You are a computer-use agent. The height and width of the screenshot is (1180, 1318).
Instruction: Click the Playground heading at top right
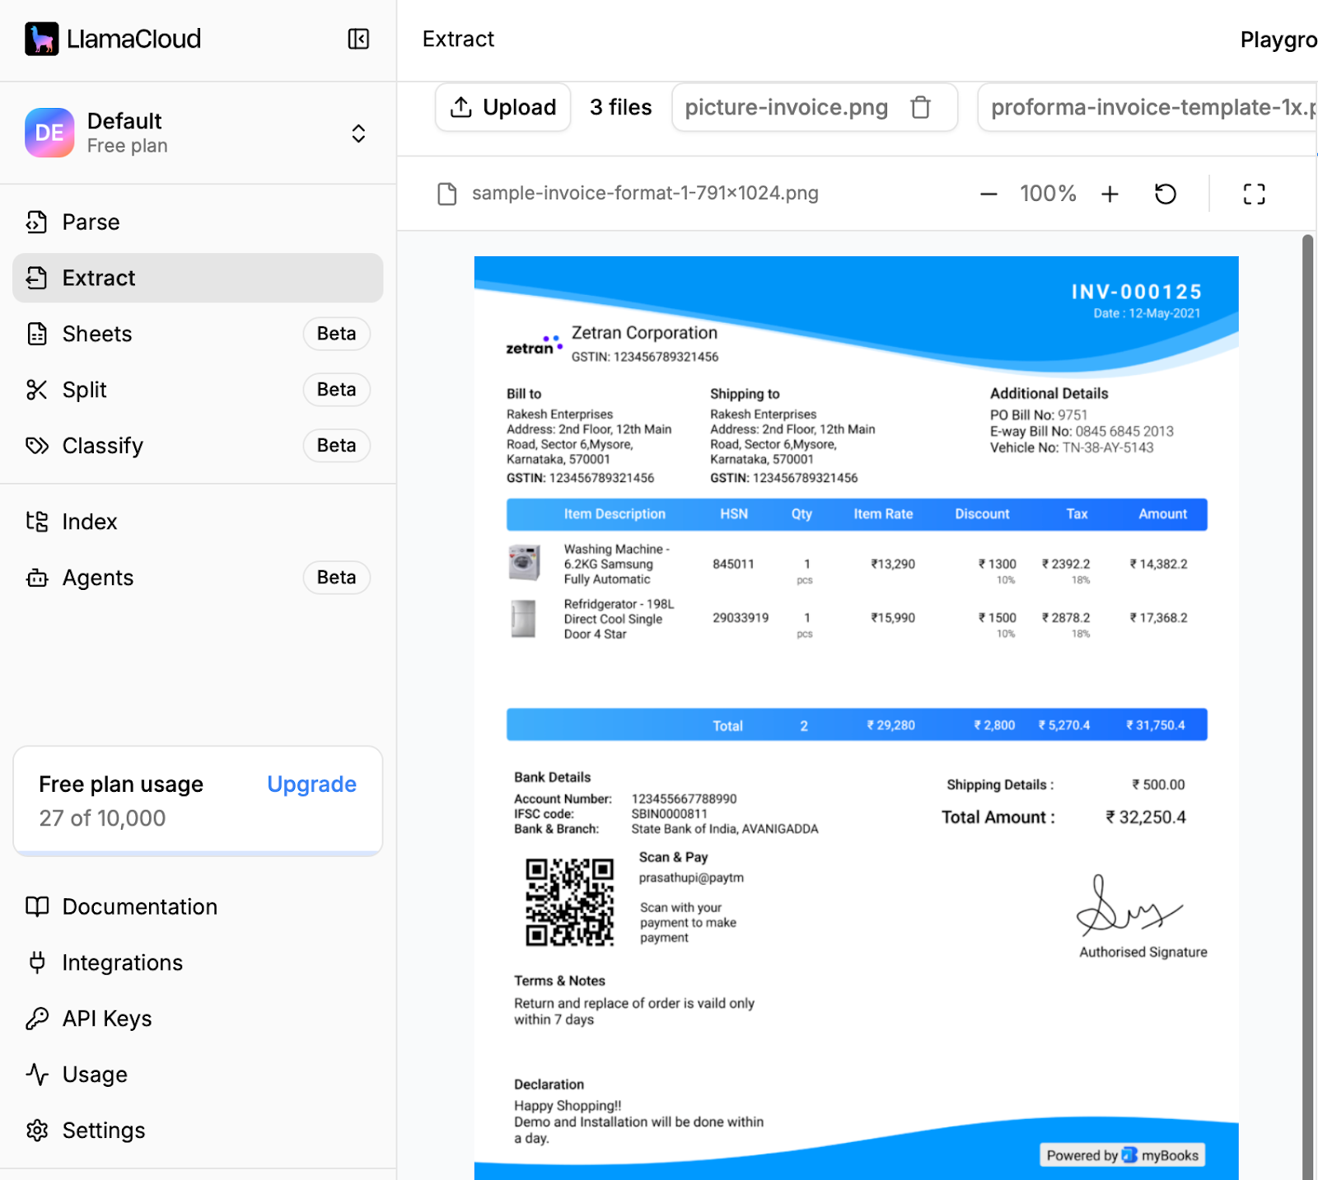pos(1278,40)
